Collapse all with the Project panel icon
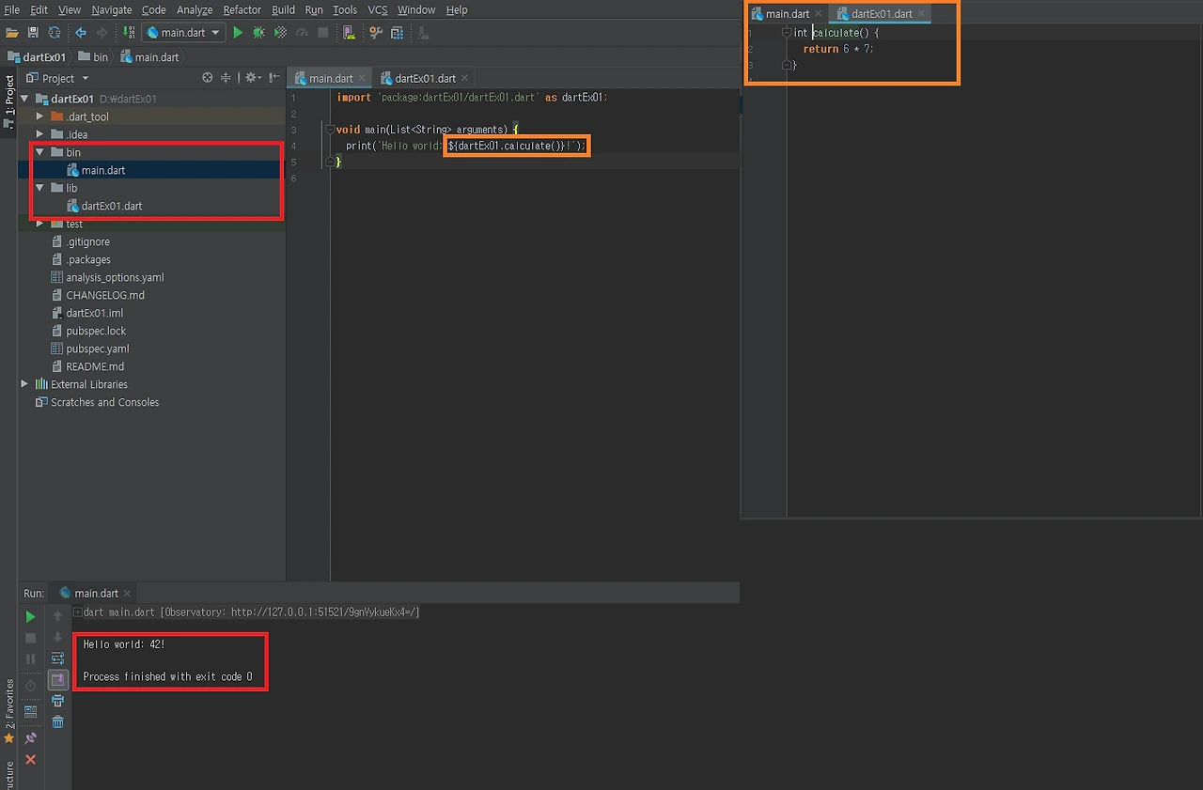Viewport: 1203px width, 790px height. click(226, 78)
